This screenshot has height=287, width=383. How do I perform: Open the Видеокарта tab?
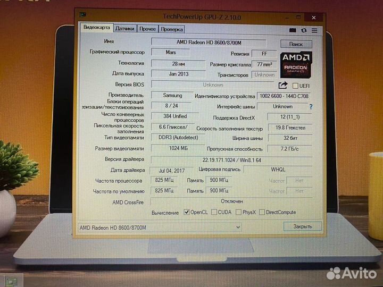(97, 27)
